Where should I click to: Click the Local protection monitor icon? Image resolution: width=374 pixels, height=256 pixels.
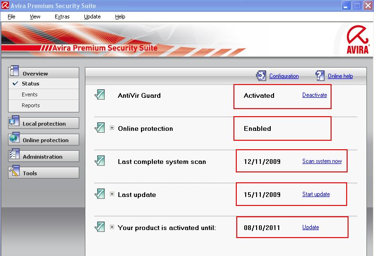point(14,121)
